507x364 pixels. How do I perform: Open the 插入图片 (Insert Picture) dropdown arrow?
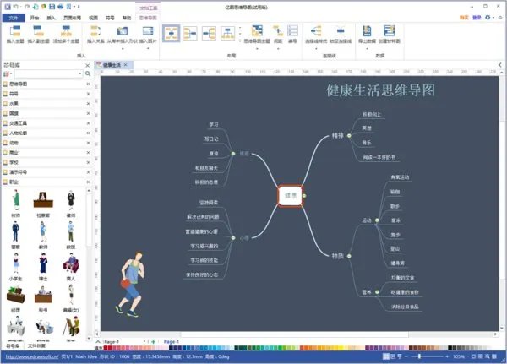148,49
